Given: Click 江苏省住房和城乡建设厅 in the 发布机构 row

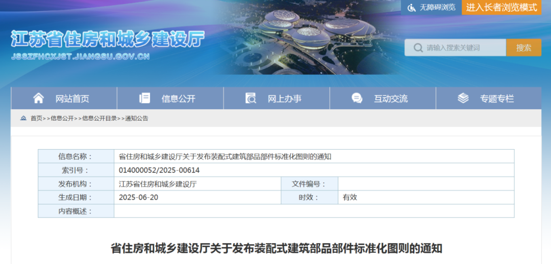Looking at the screenshot, I should [x=158, y=184].
